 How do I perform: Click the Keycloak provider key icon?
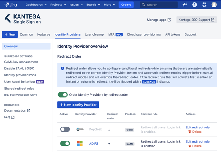(x=80, y=129)
